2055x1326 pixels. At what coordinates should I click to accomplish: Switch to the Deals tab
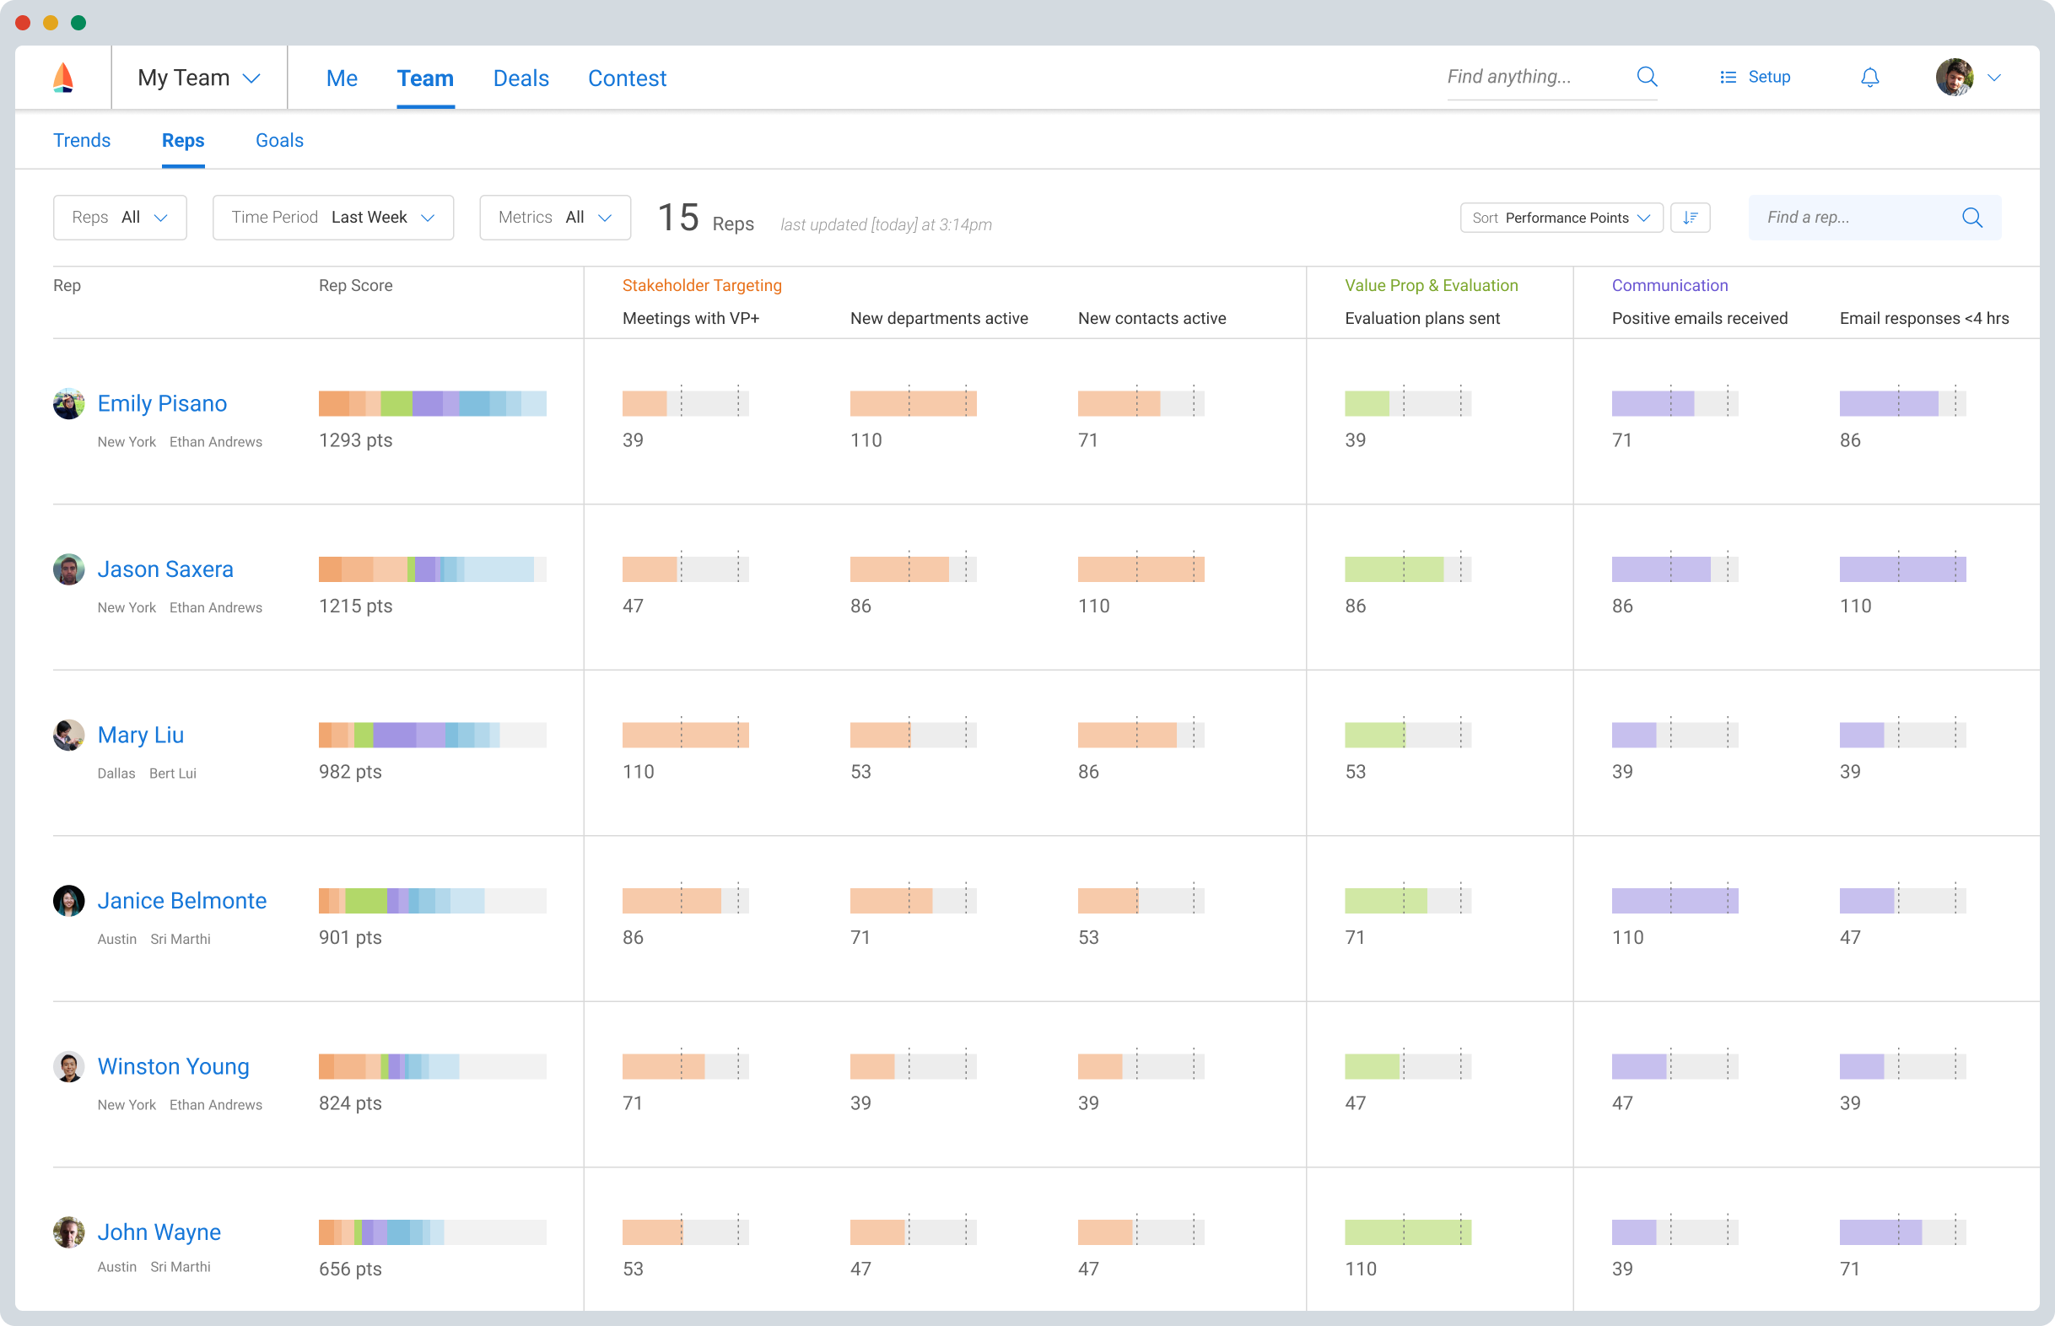(x=520, y=78)
